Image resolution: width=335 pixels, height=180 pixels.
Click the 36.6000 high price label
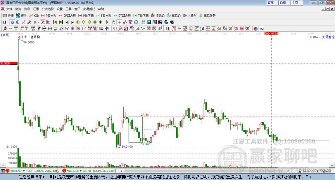click(29, 42)
